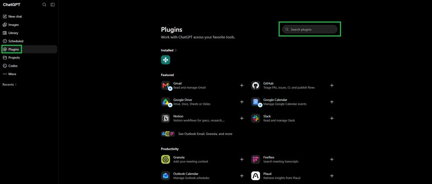Click 'Triage PRs, issues, CI, and publish flows'
432x184 pixels.
pyautogui.click(x=289, y=88)
